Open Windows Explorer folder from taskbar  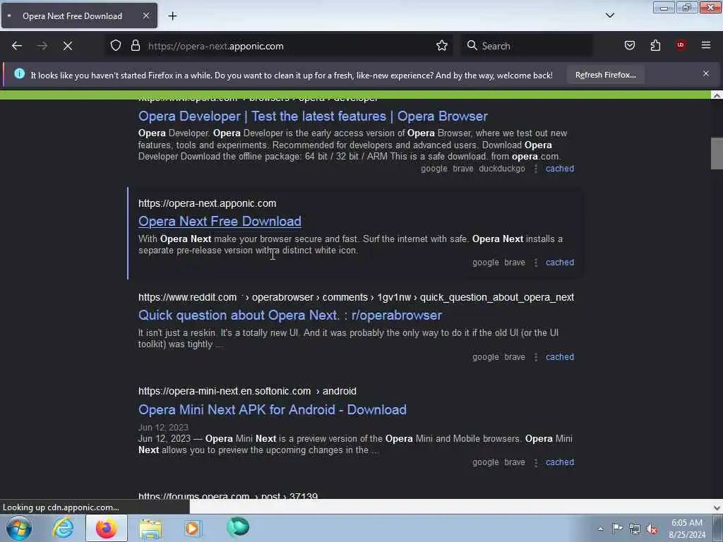click(x=150, y=528)
